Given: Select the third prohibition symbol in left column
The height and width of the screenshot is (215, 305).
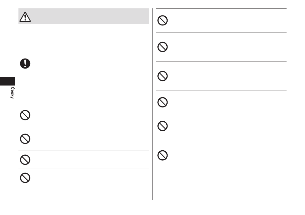Looking at the screenshot, I should pos(25,160).
